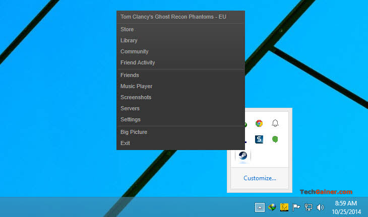Open Music Player from Steam menu
This screenshot has height=217, width=368.
[x=136, y=86]
